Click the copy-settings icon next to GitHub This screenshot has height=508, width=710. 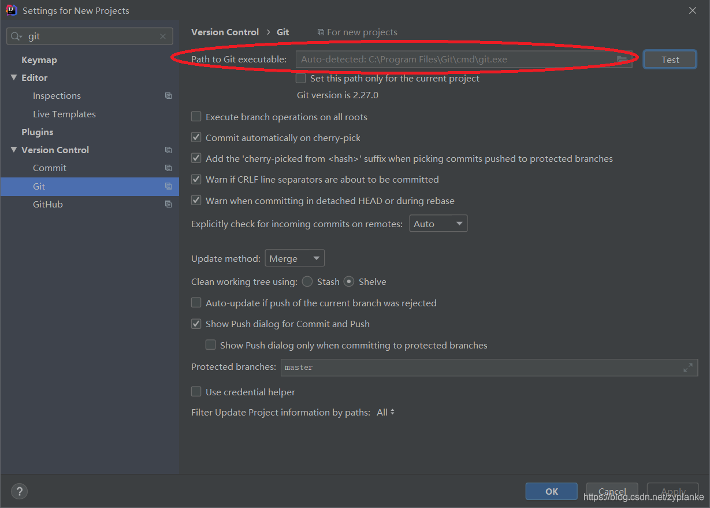coord(168,204)
